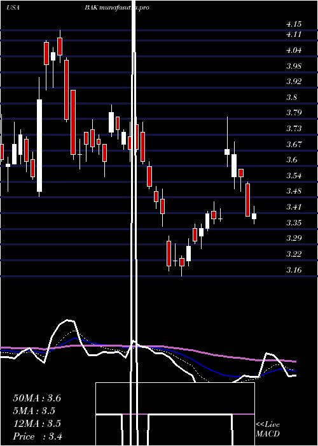Click the <<Live MACD label

pos(268,429)
